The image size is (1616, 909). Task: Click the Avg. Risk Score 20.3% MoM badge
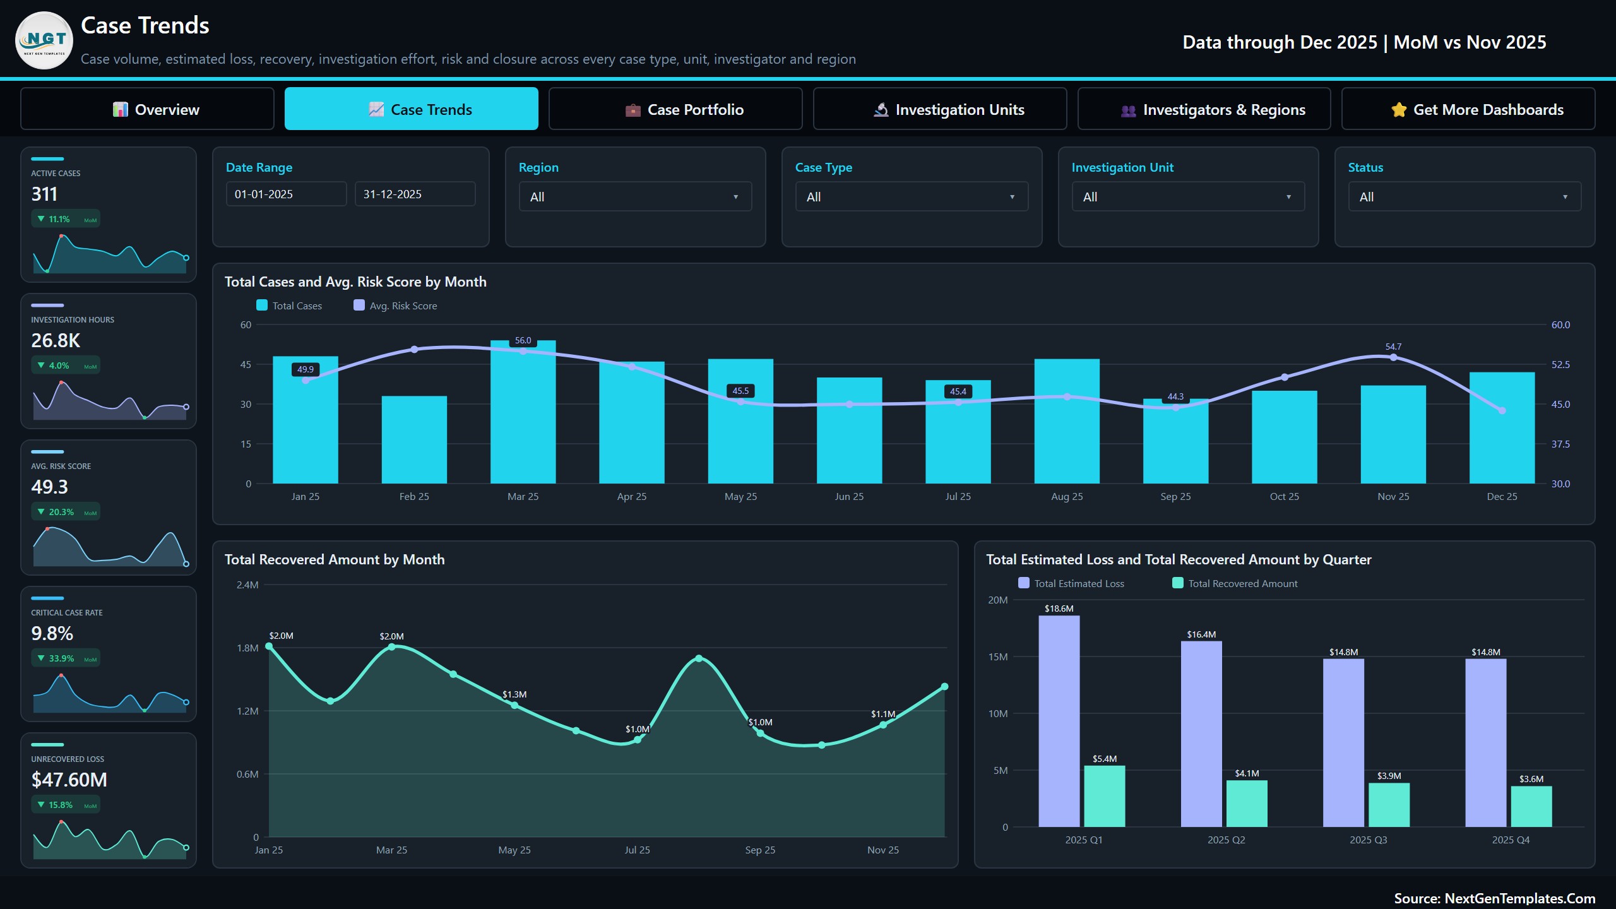click(66, 512)
